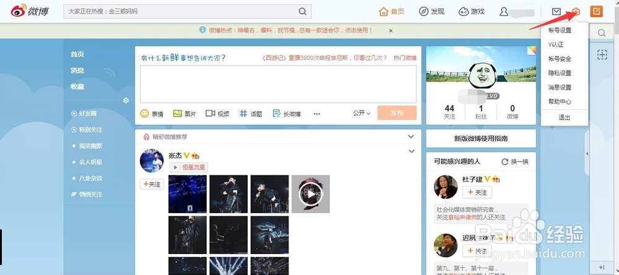The height and width of the screenshot is (275, 619).
Task: View the 0 微博 posts count
Action: tap(513, 112)
